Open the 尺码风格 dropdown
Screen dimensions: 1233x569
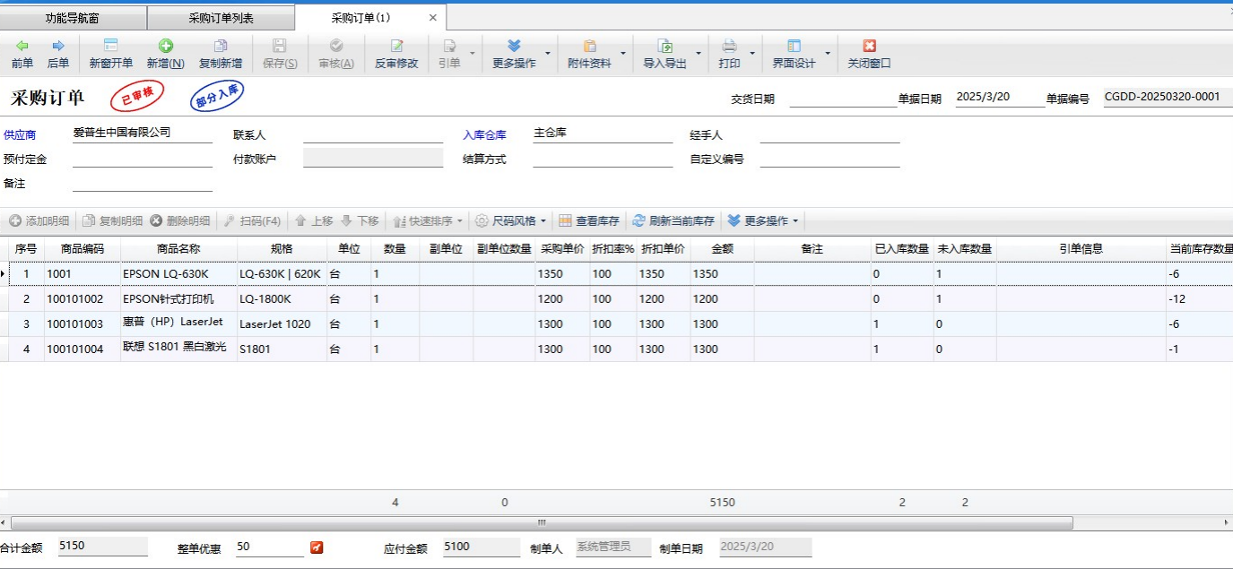tap(510, 220)
